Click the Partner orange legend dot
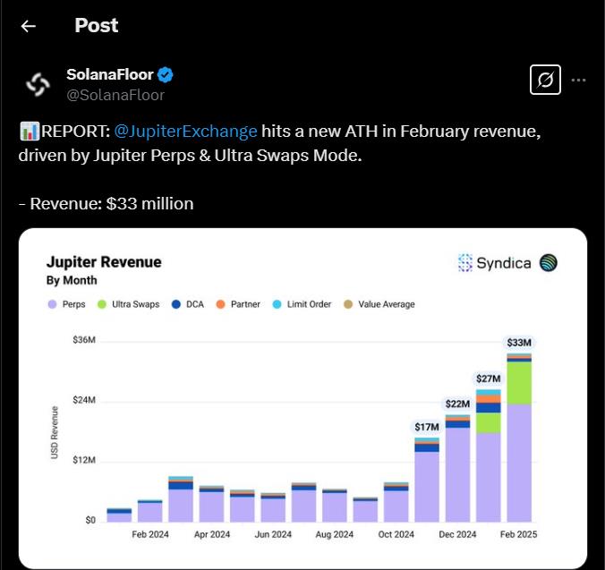Viewport: 605px width, 570px height. coord(221,304)
